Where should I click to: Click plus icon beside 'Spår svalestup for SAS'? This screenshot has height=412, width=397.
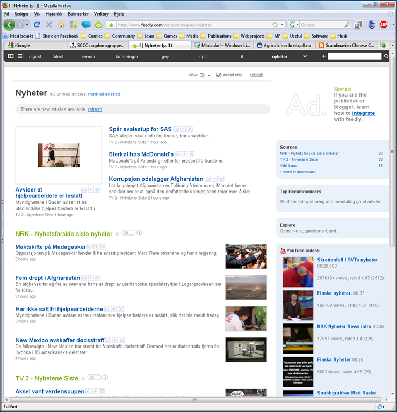(183, 129)
